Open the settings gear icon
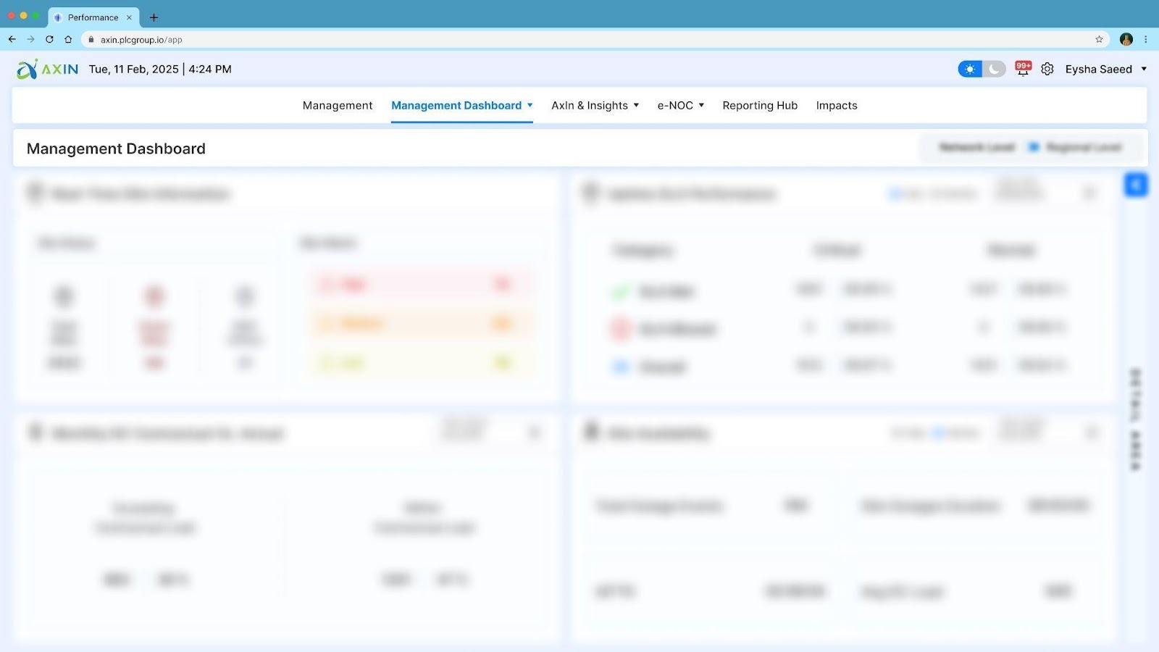The image size is (1159, 652). click(1047, 69)
